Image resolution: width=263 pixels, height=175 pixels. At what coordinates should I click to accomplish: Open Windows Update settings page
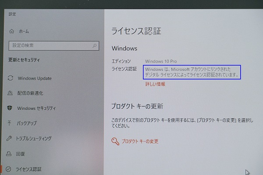(x=35, y=78)
